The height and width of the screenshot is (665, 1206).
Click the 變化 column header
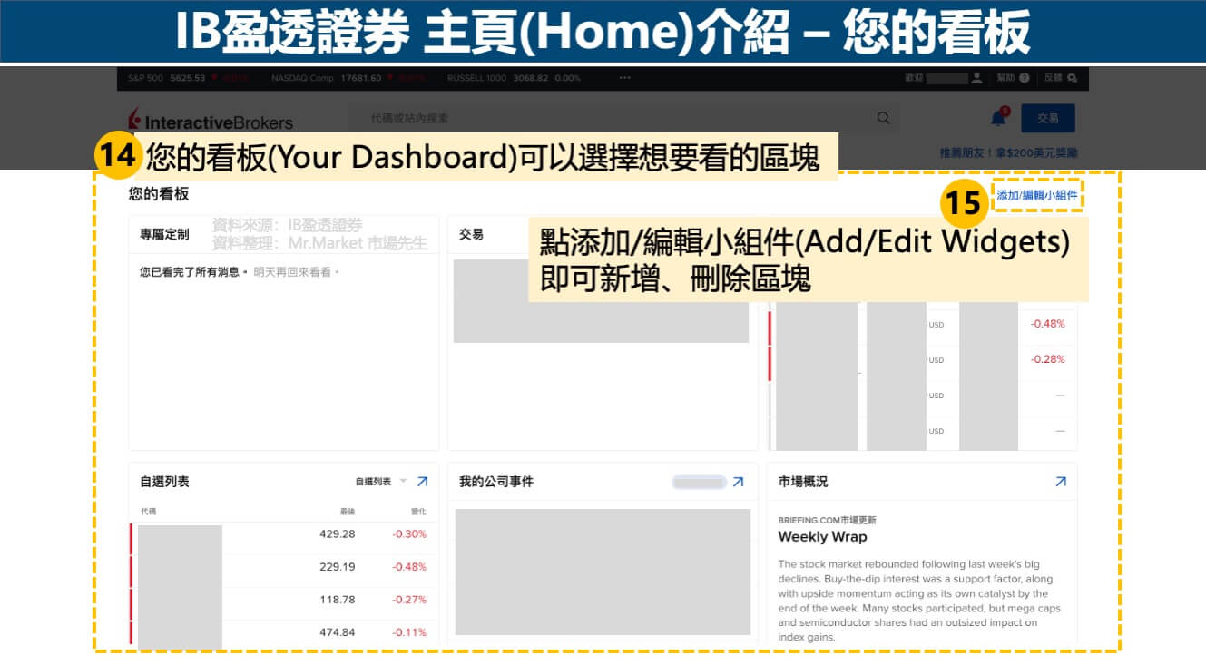click(418, 512)
